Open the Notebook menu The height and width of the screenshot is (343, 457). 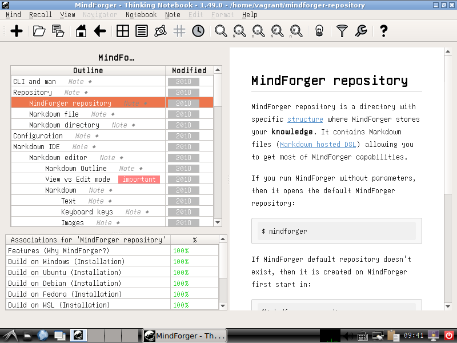tap(141, 15)
